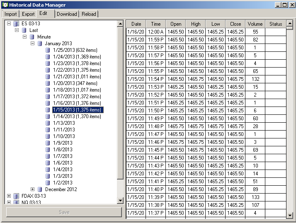This screenshot has height=223, width=296.
Task: Sort by the Time column header
Action: coord(156,24)
